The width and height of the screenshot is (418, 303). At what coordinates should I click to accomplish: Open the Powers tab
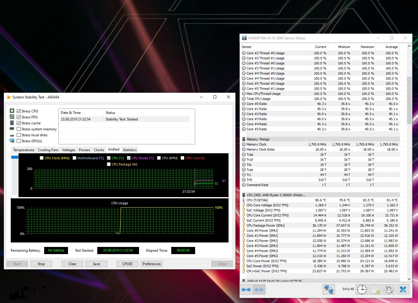pyautogui.click(x=84, y=150)
